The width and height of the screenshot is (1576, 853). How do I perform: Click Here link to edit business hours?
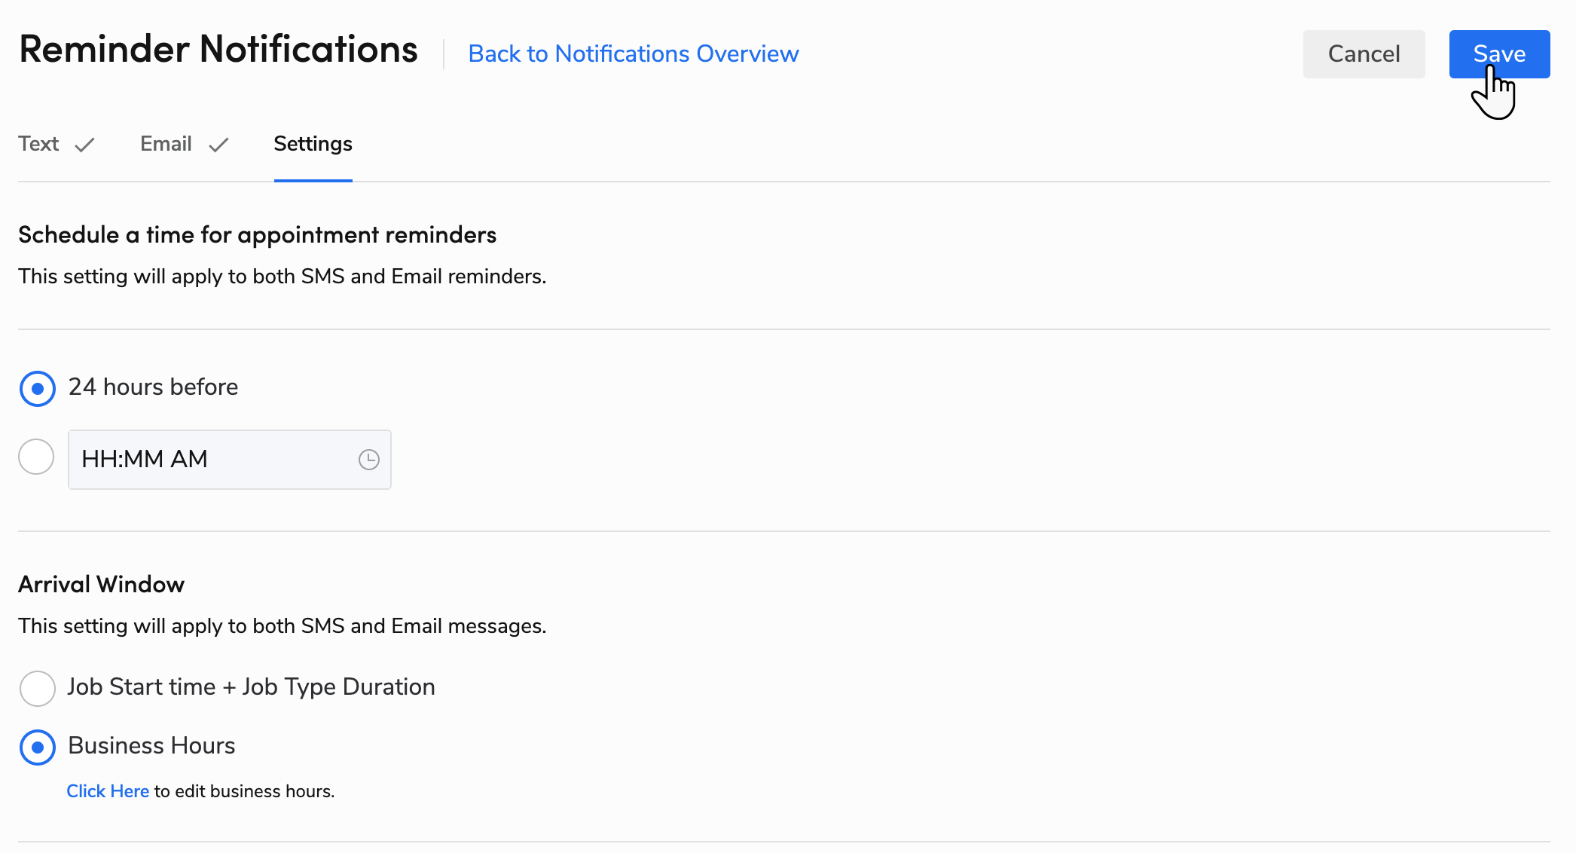108,791
